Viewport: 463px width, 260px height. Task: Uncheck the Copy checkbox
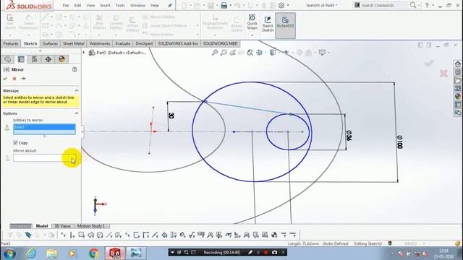[x=16, y=143]
